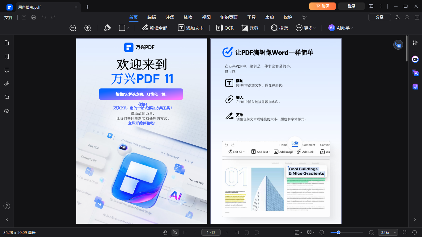
Task: Open the comments panel in left sidebar
Action: pyautogui.click(x=7, y=70)
